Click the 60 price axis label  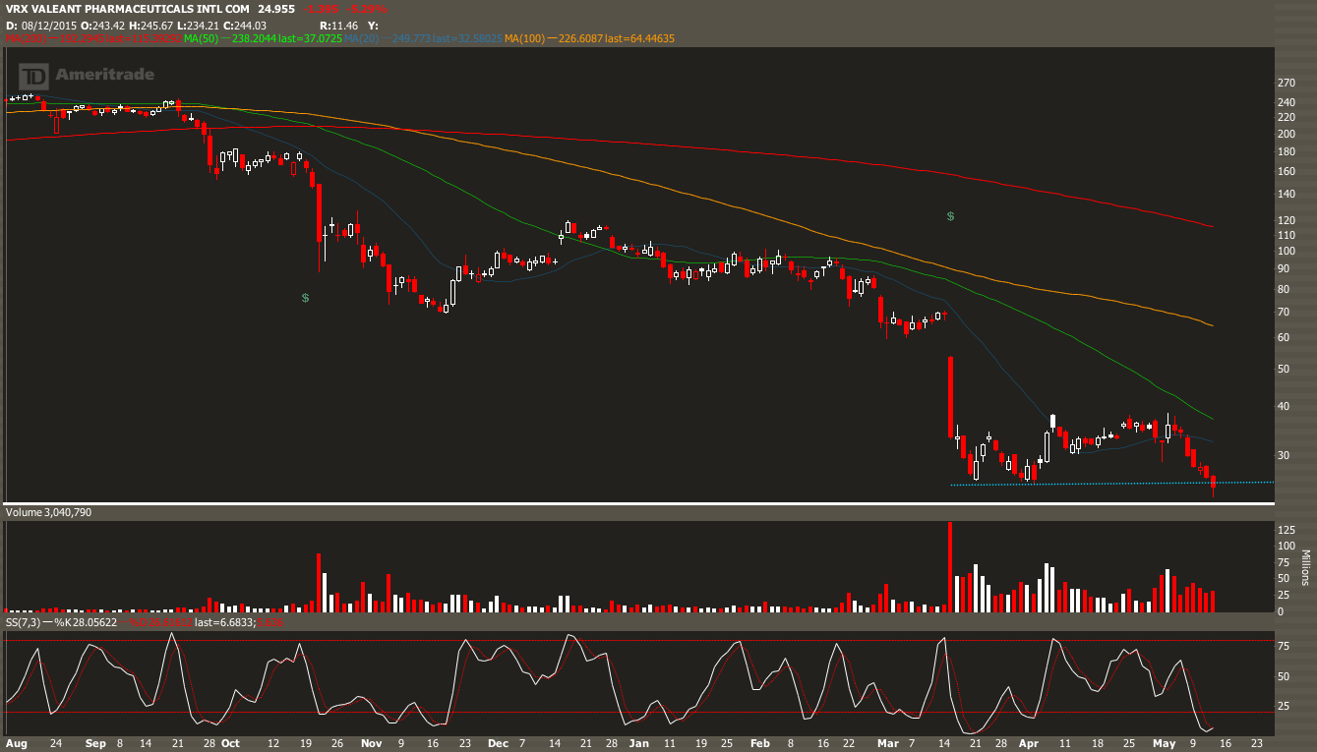coord(1283,337)
